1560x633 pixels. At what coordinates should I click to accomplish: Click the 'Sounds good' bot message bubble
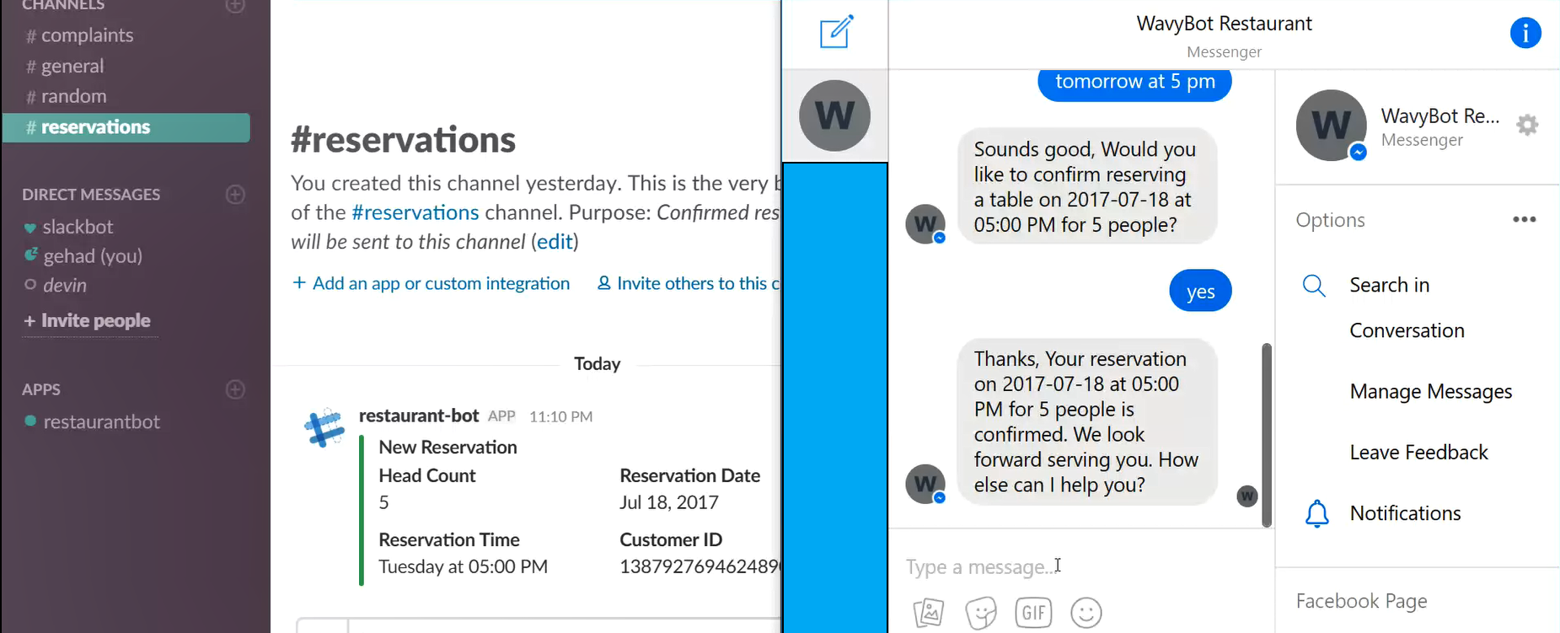click(x=1087, y=186)
